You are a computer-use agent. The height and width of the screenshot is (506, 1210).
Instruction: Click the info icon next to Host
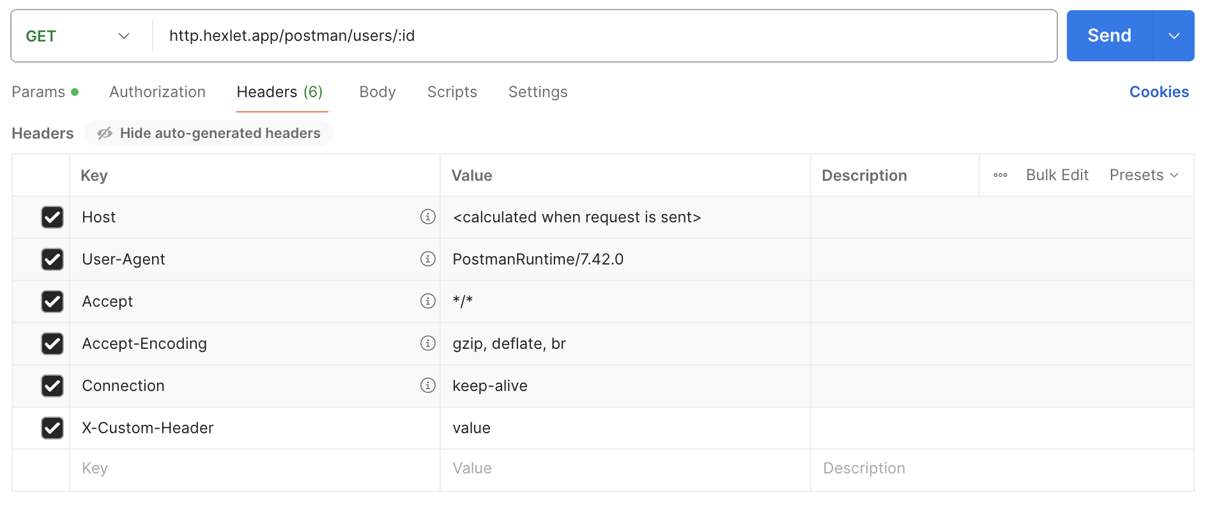pos(427,217)
